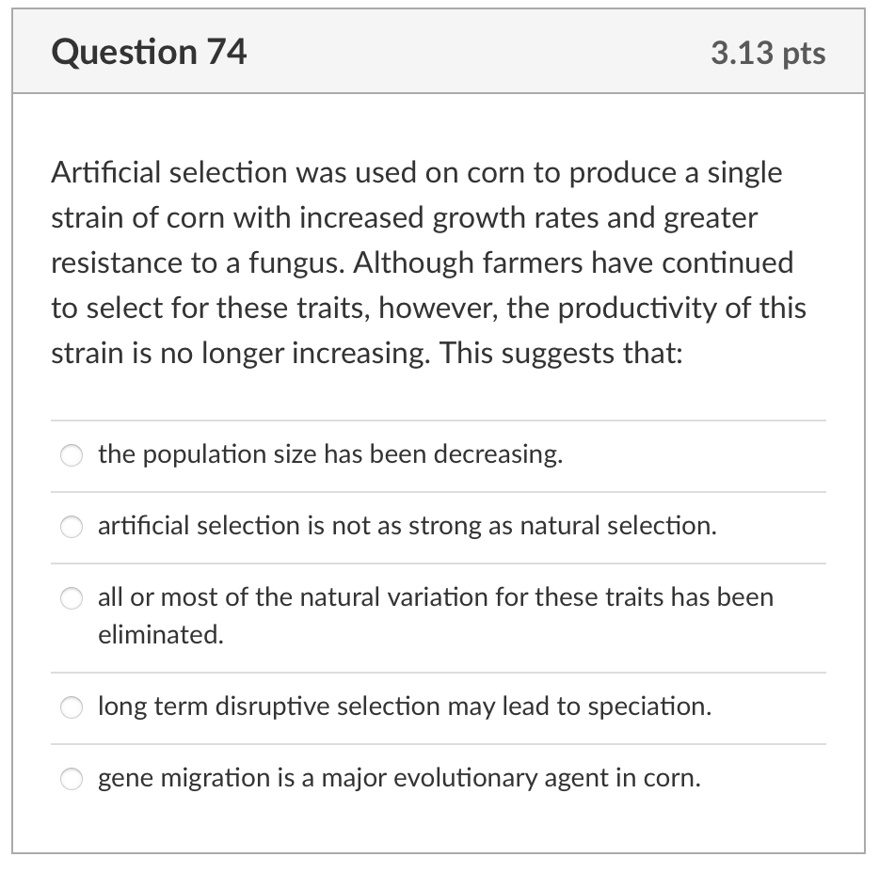Image resolution: width=879 pixels, height=873 pixels.
Task: Click the 'Question 74' heading
Action: [150, 53]
